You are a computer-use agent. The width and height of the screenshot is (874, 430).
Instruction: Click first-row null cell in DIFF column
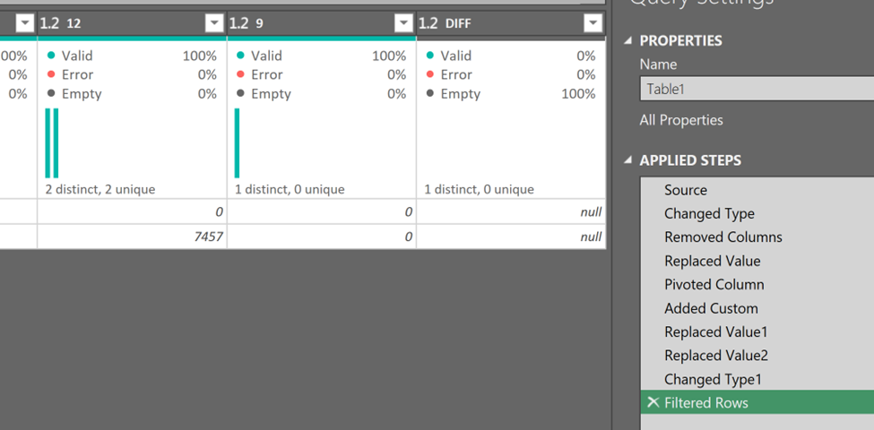point(511,211)
